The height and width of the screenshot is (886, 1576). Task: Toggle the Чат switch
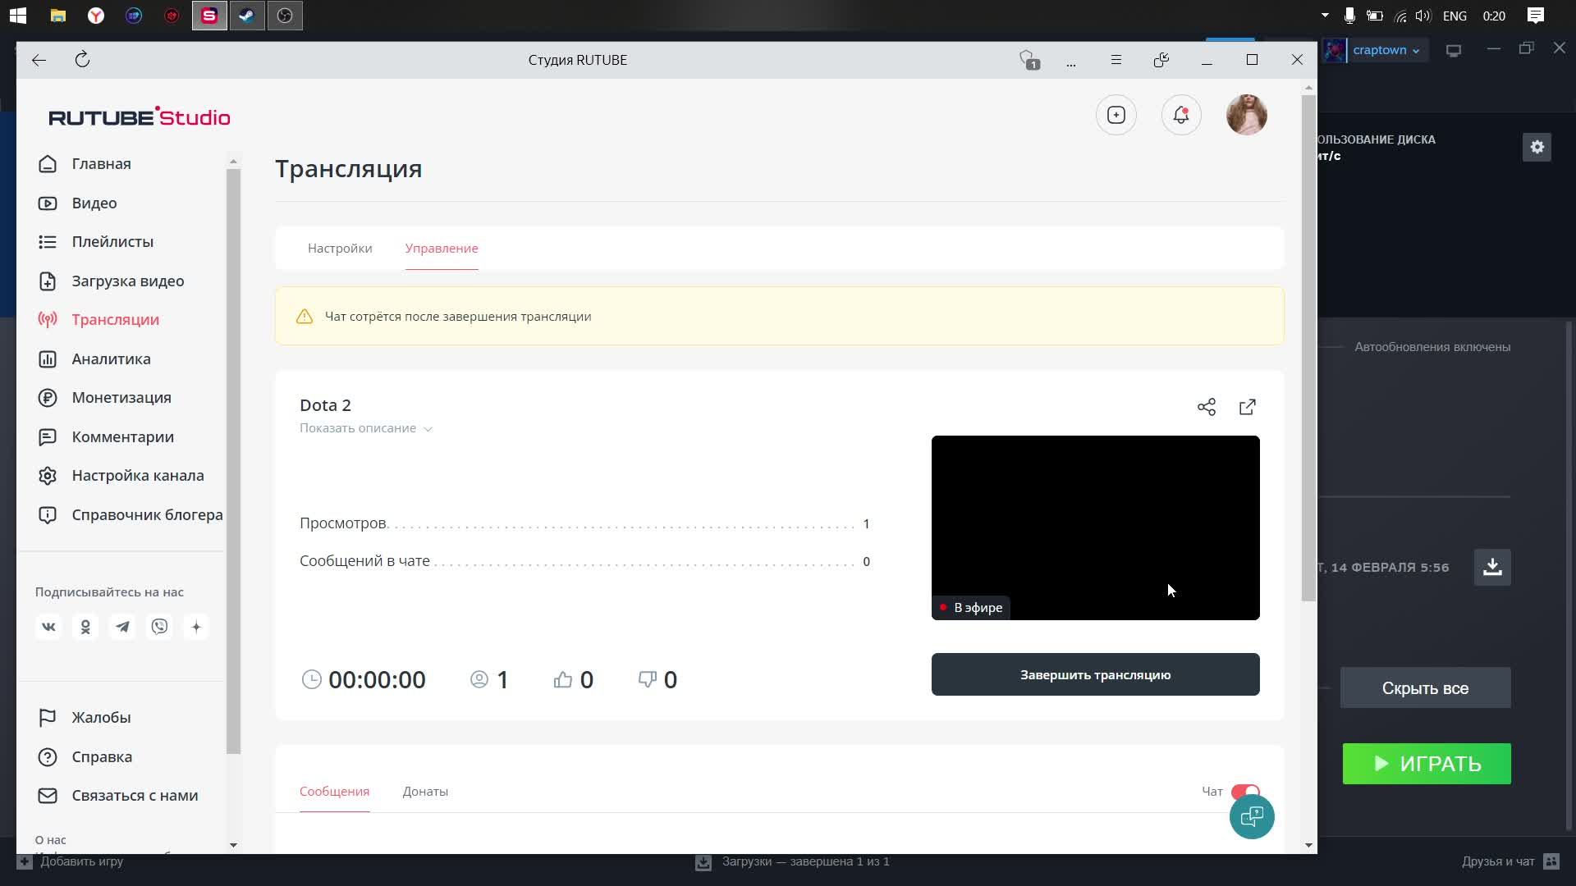coord(1245,792)
